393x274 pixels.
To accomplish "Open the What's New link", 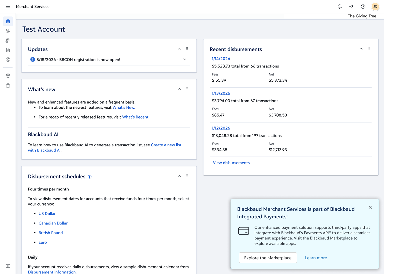I will (x=124, y=108).
